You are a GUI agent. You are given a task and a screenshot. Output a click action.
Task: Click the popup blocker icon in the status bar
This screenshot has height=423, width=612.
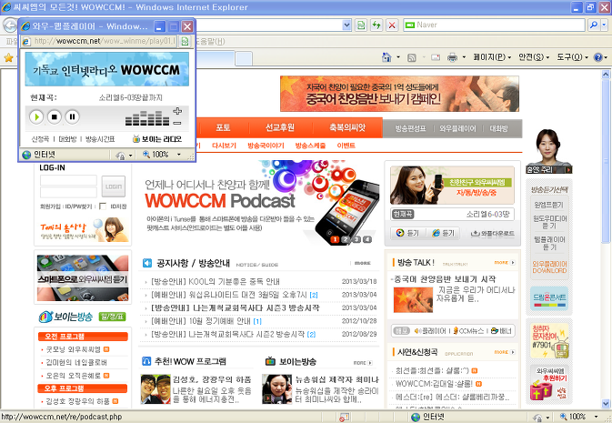tap(344, 417)
